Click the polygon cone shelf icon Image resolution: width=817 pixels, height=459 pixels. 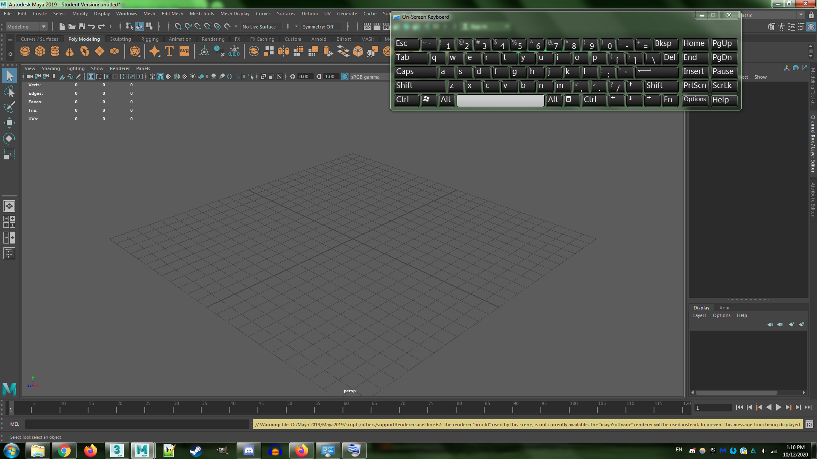click(x=70, y=51)
